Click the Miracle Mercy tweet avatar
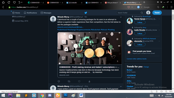Image resolution: width=174 pixels, height=98 pixels. tap(53, 19)
